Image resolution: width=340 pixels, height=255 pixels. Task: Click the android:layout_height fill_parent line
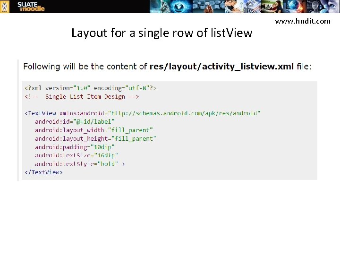click(95, 138)
